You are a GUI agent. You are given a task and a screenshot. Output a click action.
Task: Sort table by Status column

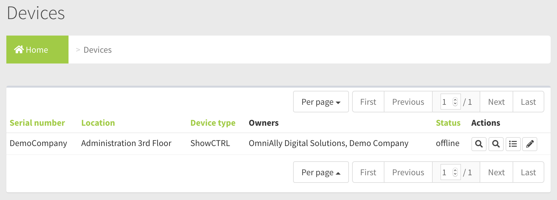[x=448, y=123]
